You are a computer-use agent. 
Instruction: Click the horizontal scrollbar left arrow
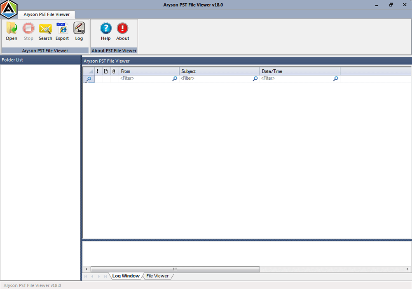87,269
